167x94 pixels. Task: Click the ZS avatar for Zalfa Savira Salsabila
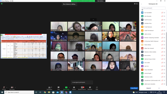coord(142,84)
